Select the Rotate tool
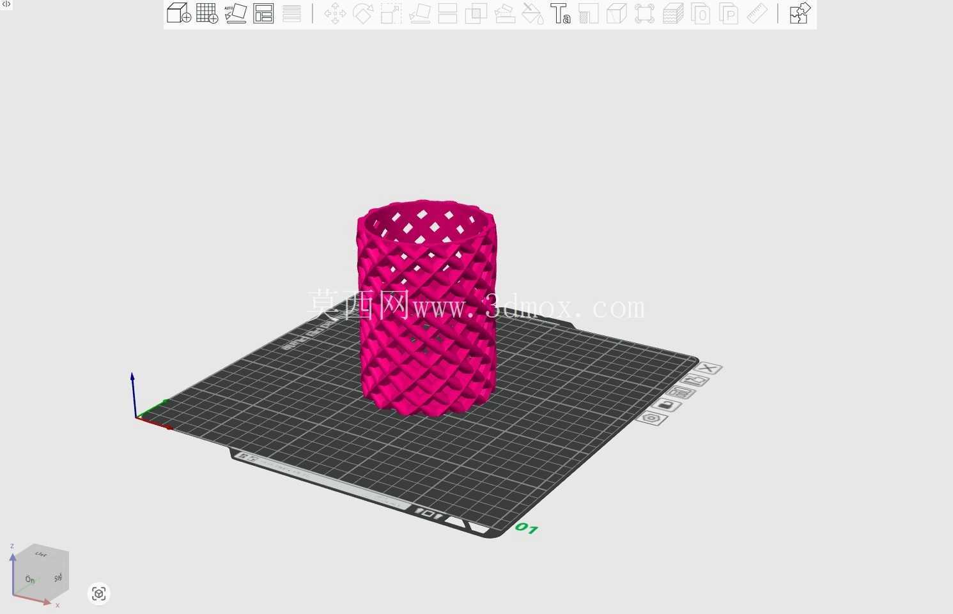The width and height of the screenshot is (953, 614). click(x=363, y=13)
